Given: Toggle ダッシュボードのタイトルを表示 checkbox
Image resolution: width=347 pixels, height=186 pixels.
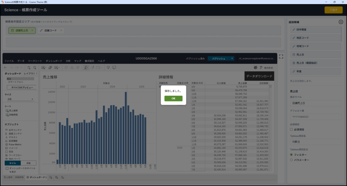Looking at the screenshot, I should click(7, 168).
